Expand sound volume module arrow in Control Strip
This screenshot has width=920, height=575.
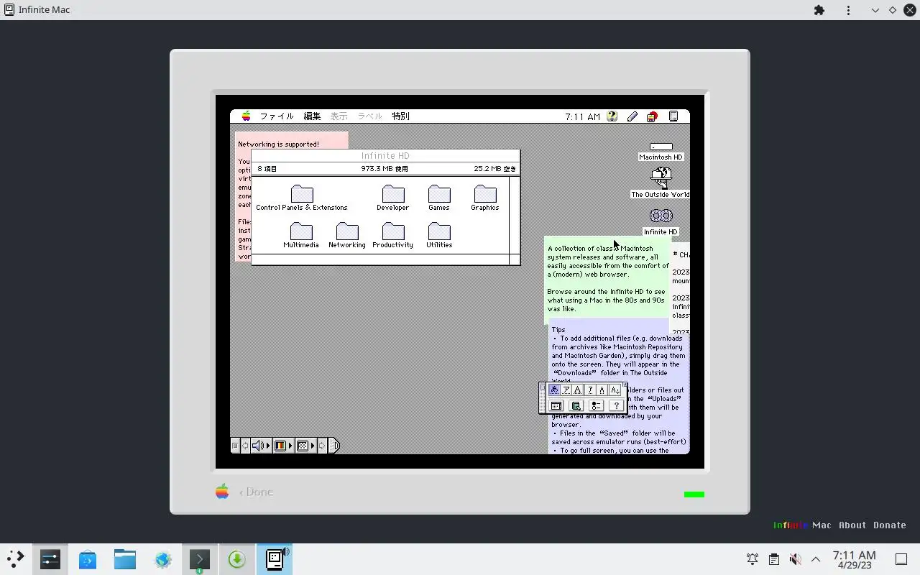point(268,446)
